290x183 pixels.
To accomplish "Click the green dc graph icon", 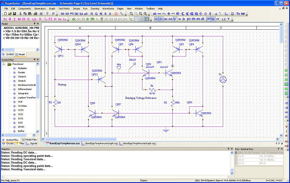I will [74, 19].
